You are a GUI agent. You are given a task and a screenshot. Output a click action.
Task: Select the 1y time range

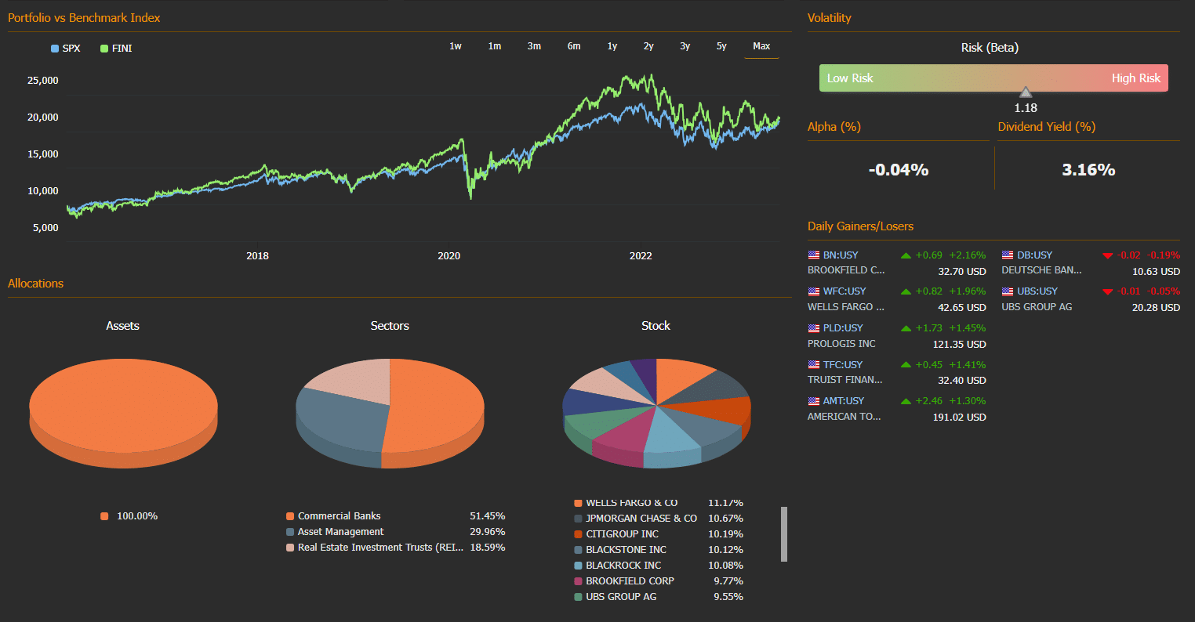pyautogui.click(x=612, y=46)
